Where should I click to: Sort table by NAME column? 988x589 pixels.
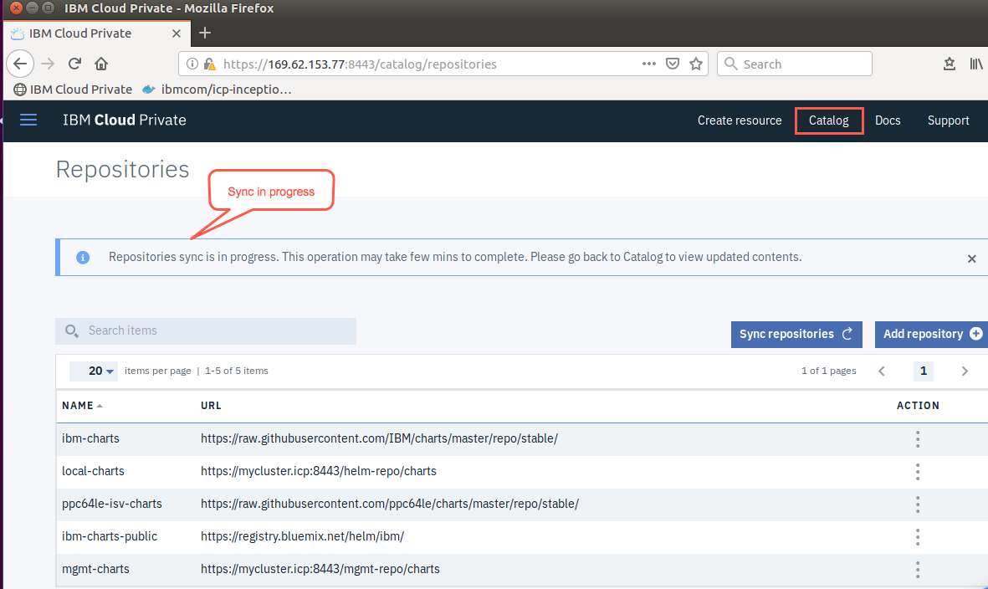[82, 406]
